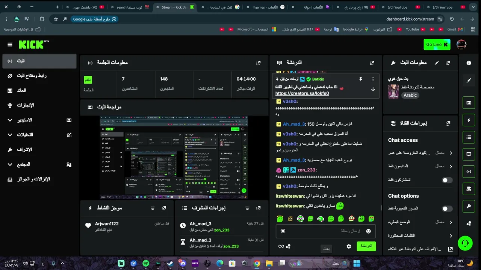The image size is (481, 270).
Task: Filter the موجز النشاط feed
Action: [x=153, y=208]
